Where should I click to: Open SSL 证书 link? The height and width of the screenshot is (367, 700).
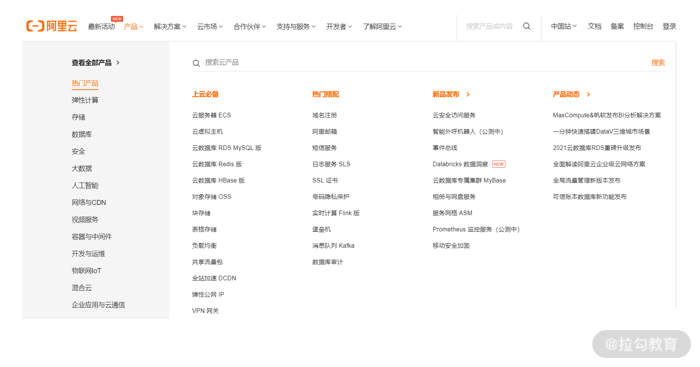(x=325, y=180)
